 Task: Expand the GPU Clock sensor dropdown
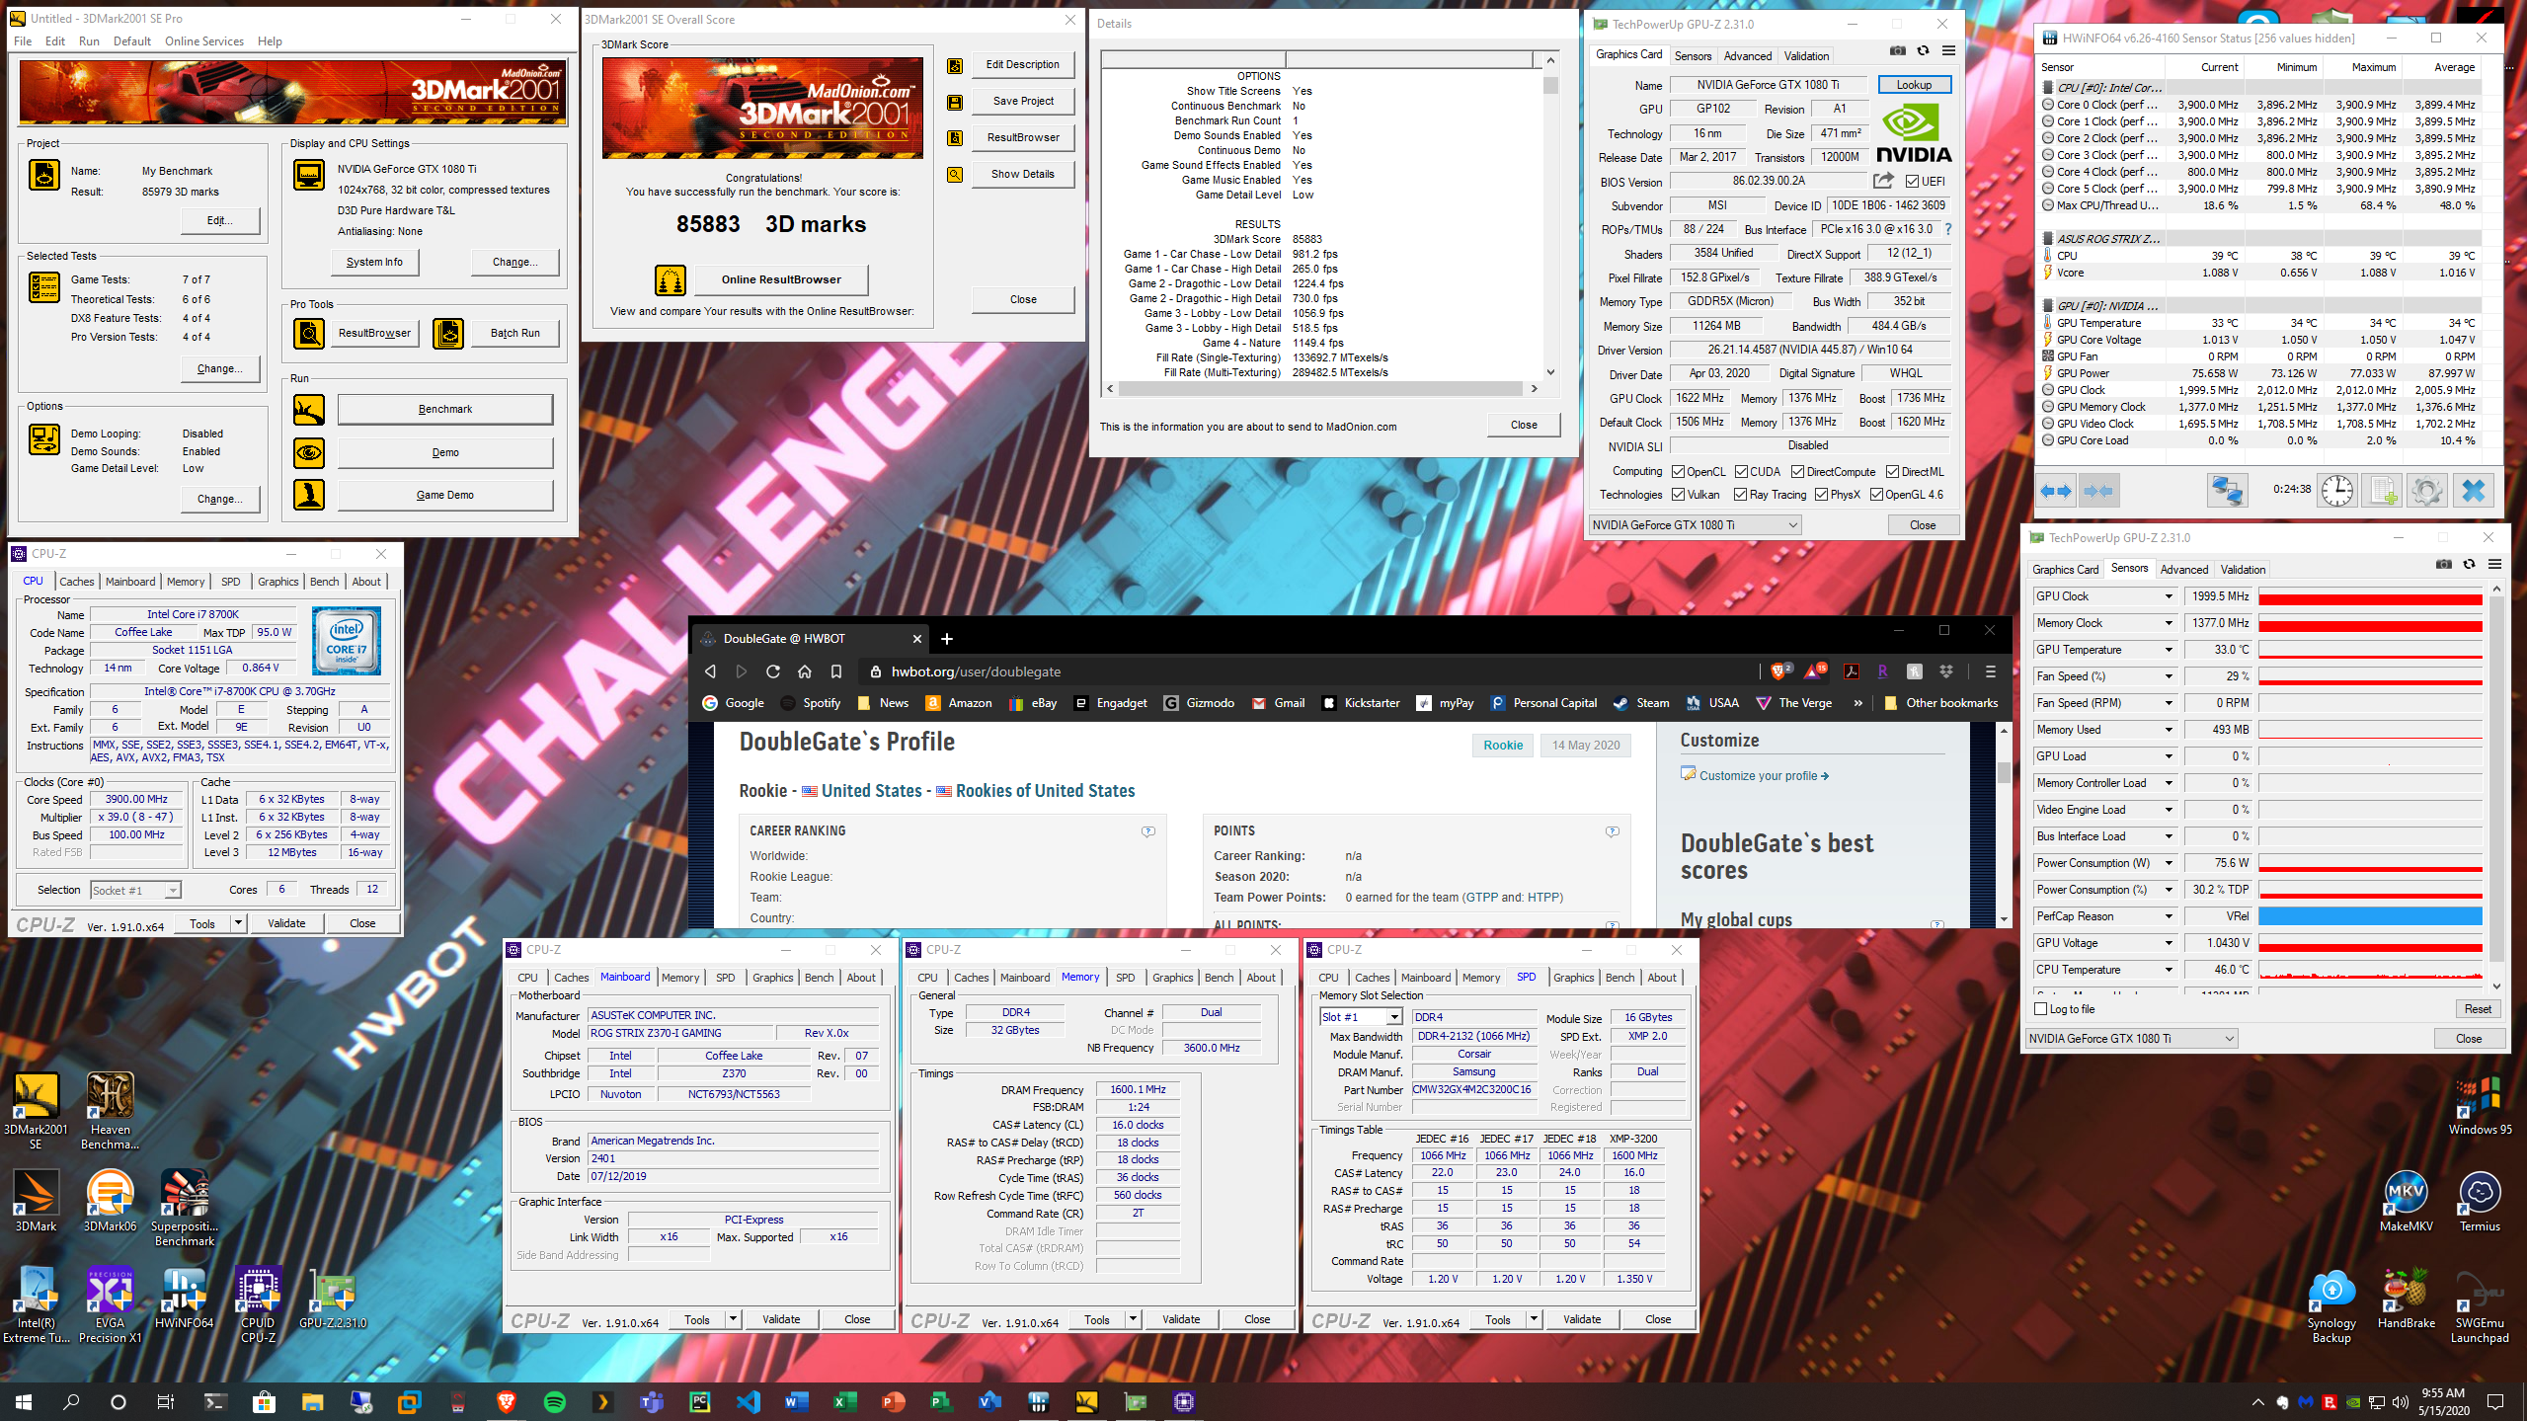(x=2169, y=596)
